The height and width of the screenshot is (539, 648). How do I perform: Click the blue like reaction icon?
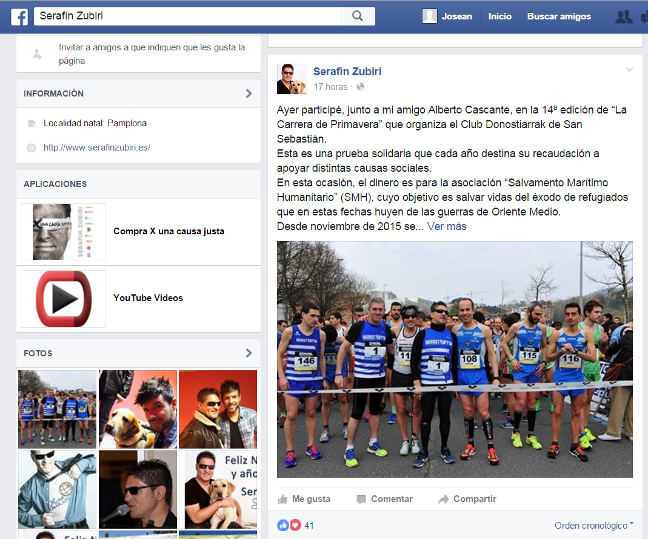point(282,526)
